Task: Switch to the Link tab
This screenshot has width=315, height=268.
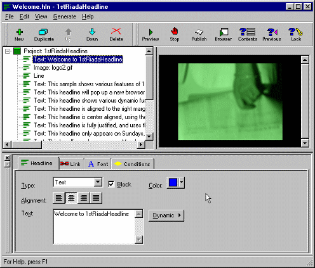Action: coord(71,164)
